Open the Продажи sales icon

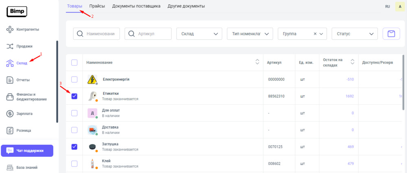pos(10,46)
